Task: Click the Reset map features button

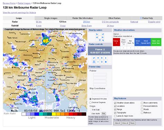Action: click(132, 123)
